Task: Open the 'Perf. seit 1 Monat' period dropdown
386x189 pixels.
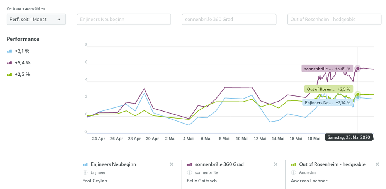Action: (36, 19)
